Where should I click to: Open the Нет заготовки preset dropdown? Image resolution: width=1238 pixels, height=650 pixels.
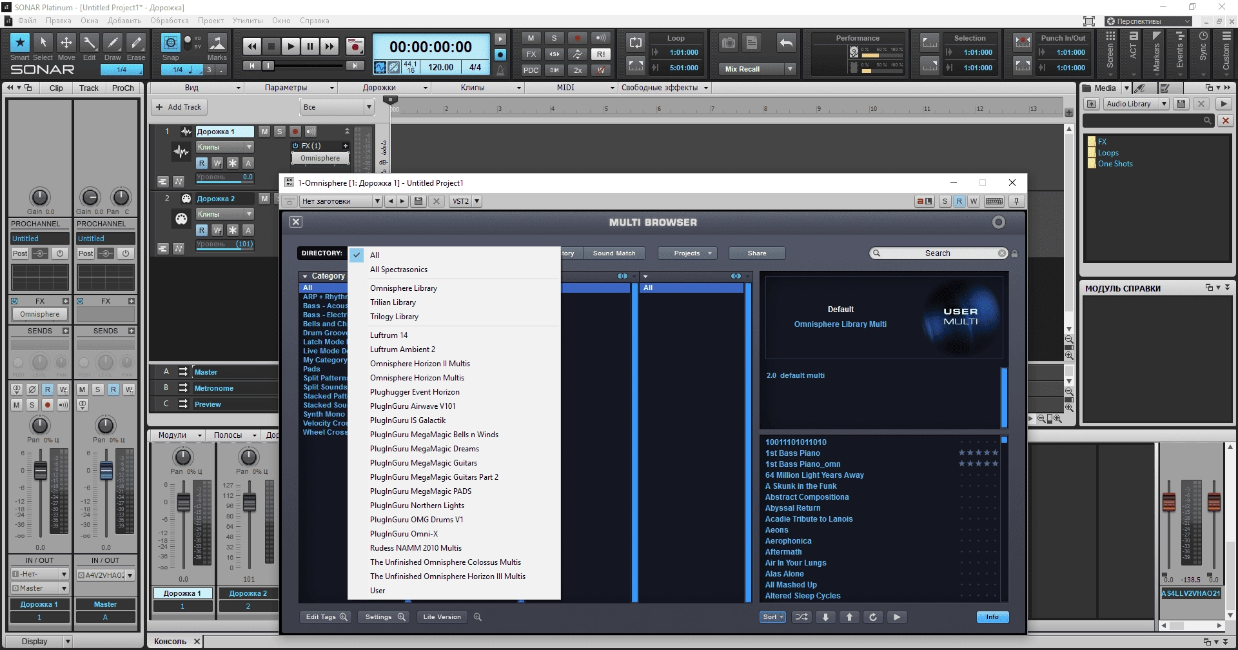point(341,201)
